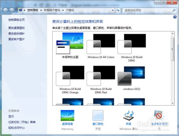Expand arrow before 个性化 breadcrumb
Viewport: 179px width, 136px height.
[x=63, y=10]
